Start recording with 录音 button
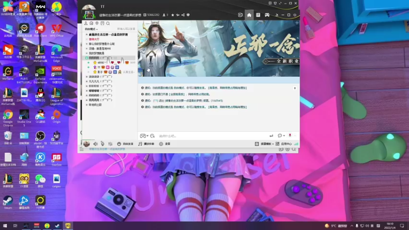Screen dimensions: 409x230 coord(165,144)
